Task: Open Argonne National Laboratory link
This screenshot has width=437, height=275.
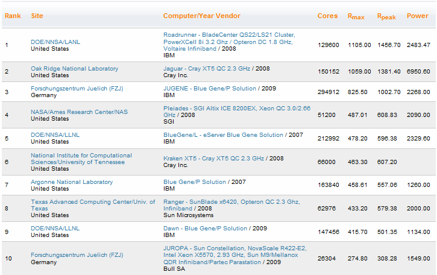Action: point(72,182)
